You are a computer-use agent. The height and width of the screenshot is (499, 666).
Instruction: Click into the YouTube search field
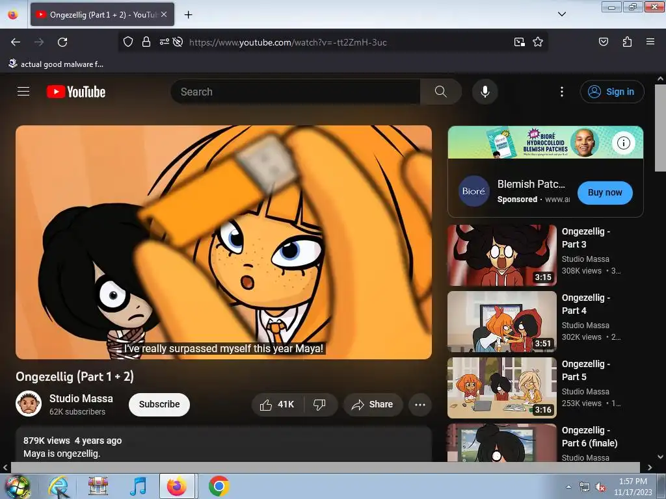click(295, 92)
